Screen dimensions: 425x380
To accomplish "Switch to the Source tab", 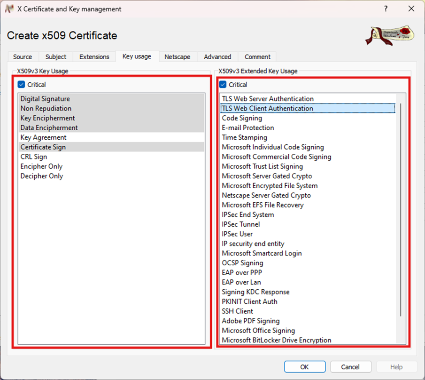I will [23, 57].
